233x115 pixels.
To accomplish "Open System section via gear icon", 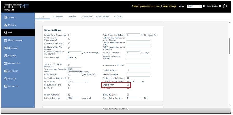I will click(6, 17).
